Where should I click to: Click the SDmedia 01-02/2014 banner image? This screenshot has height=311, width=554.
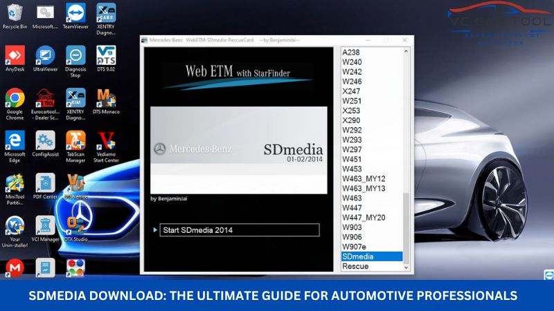click(239, 150)
